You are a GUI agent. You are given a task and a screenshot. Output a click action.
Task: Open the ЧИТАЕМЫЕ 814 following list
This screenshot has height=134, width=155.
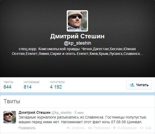tap(32, 85)
